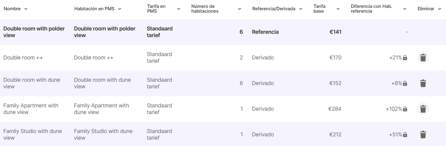Click the Referencia label in first row
Viewport: 446px width, 146px height.
(265, 32)
